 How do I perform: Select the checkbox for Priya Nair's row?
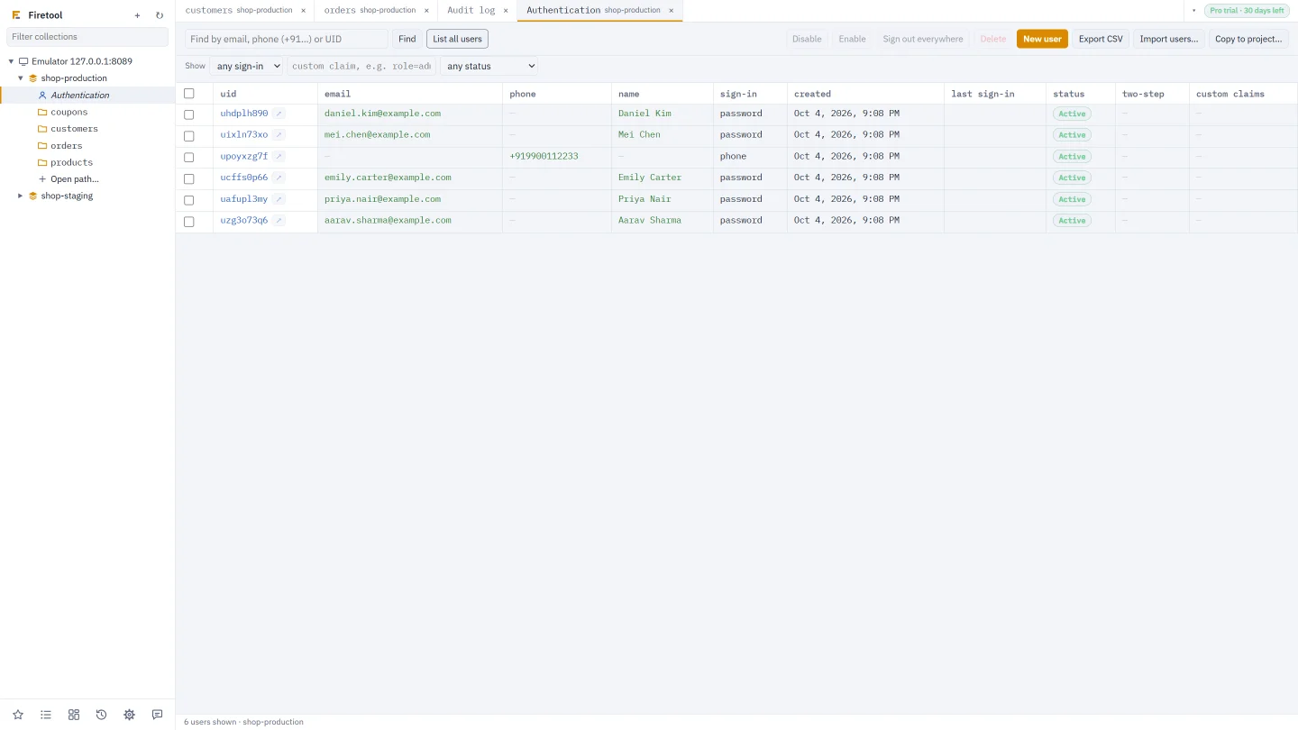pyautogui.click(x=189, y=200)
